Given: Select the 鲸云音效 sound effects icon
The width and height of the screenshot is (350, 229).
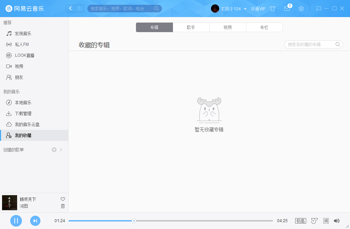Looking at the screenshot, I should point(314,221).
